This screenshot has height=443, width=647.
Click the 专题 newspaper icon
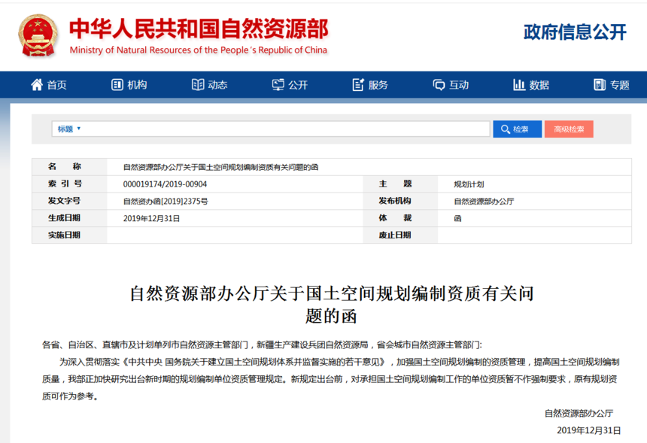(600, 84)
